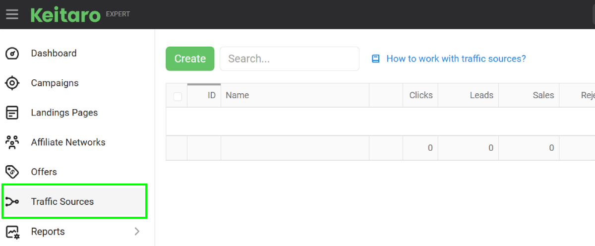This screenshot has height=246, width=595.
Task: Sort table by the Name column header
Action: [x=295, y=95]
